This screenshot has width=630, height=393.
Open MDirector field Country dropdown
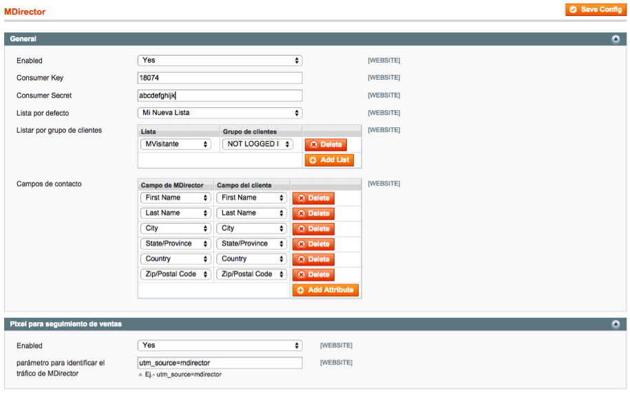(176, 259)
